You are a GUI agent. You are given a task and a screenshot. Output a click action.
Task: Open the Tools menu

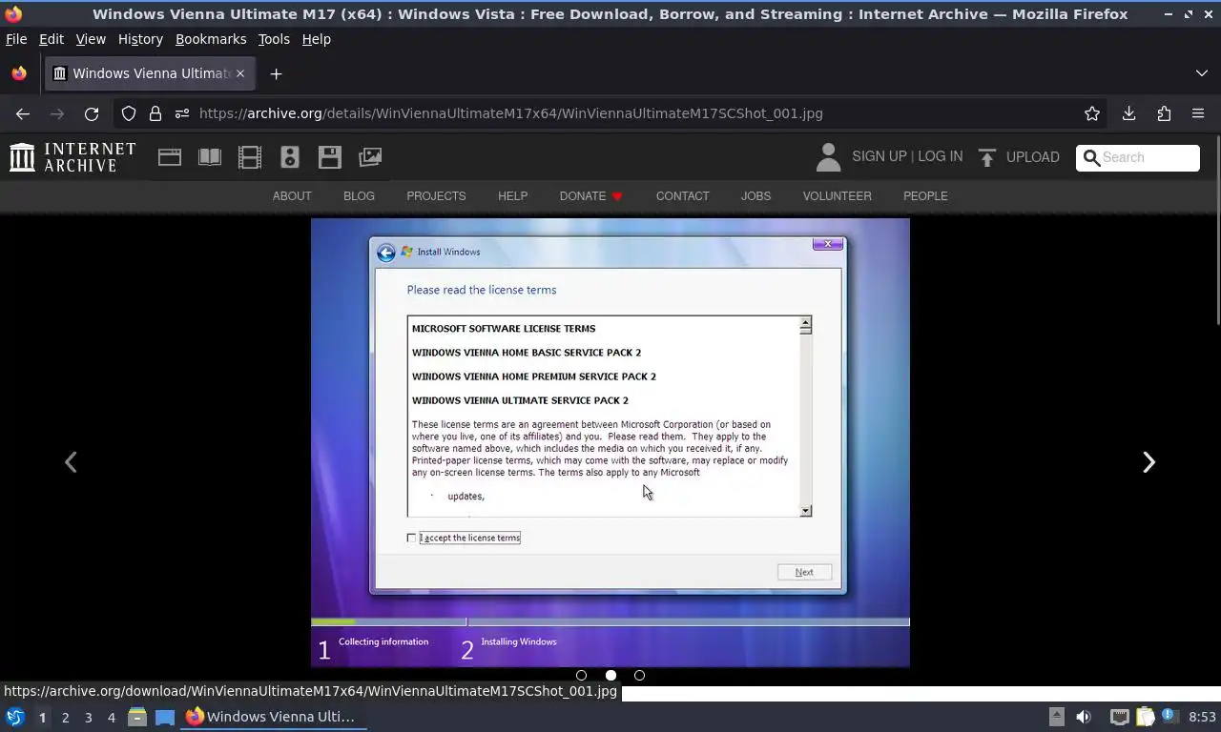[274, 39]
